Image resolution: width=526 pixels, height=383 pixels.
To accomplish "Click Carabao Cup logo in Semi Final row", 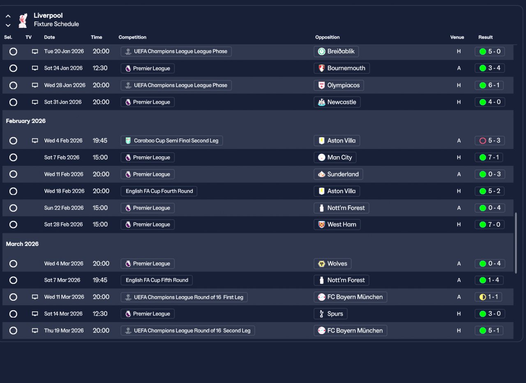I will click(128, 141).
